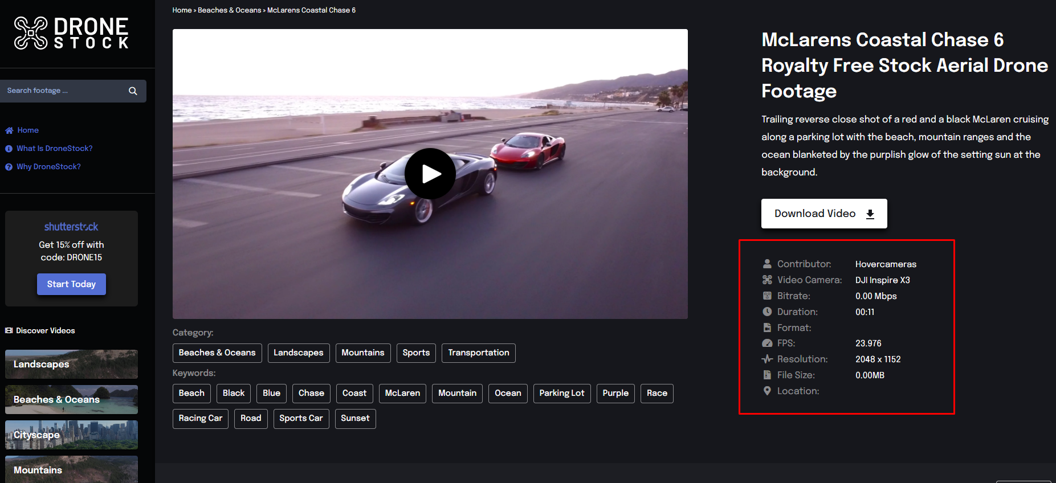1056x483 pixels.
Task: Click the Blue keyword tag
Action: [271, 394]
